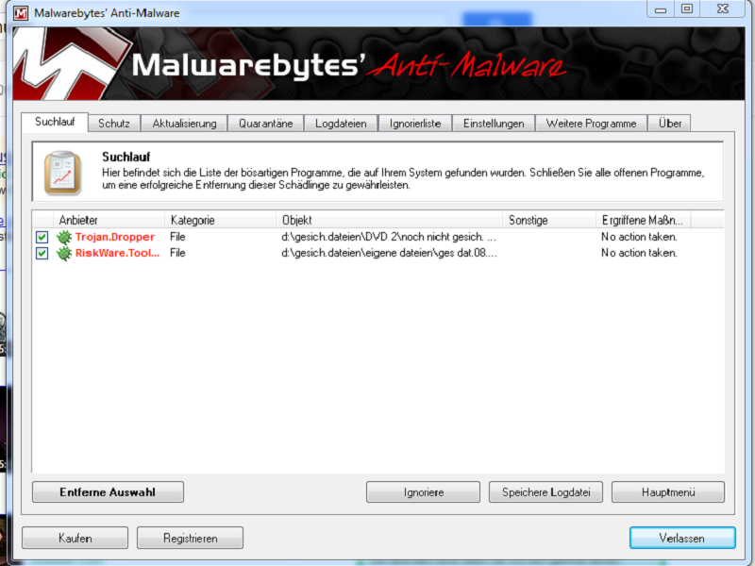The width and height of the screenshot is (755, 566).
Task: Return to Hauptmenü
Action: click(x=668, y=491)
